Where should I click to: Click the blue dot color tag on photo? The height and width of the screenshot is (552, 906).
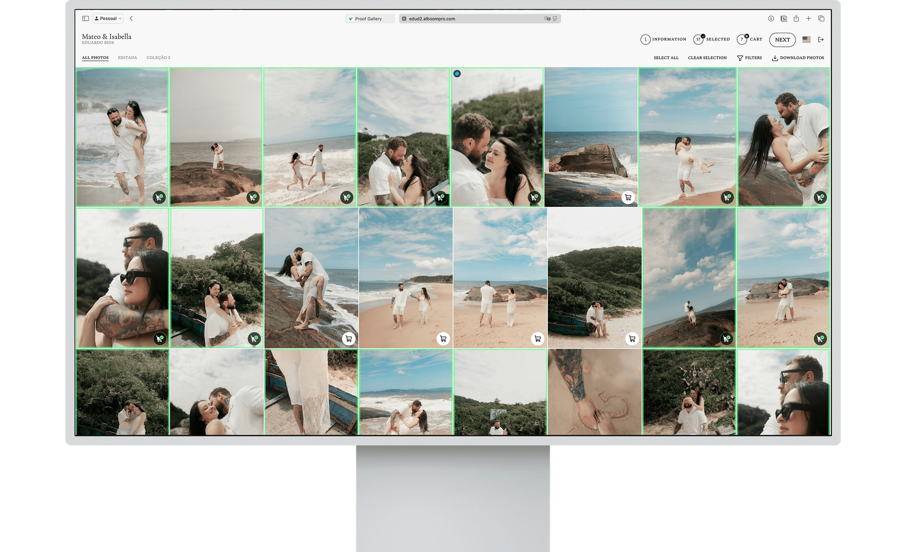tap(457, 74)
